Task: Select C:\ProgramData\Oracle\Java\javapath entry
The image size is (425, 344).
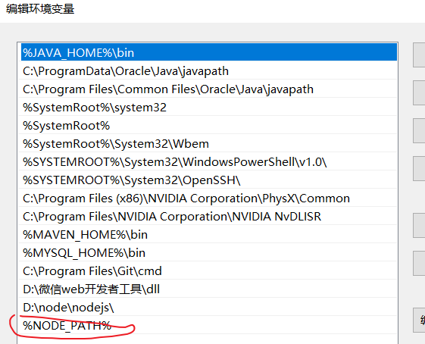Action: click(x=208, y=70)
